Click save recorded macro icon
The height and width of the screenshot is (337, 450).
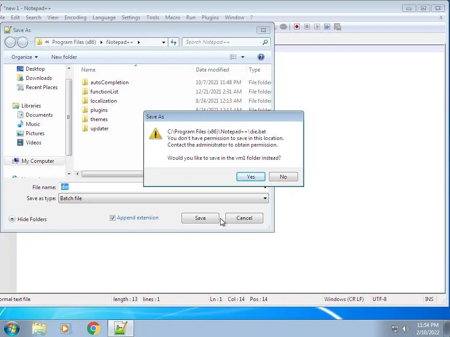[337, 27]
